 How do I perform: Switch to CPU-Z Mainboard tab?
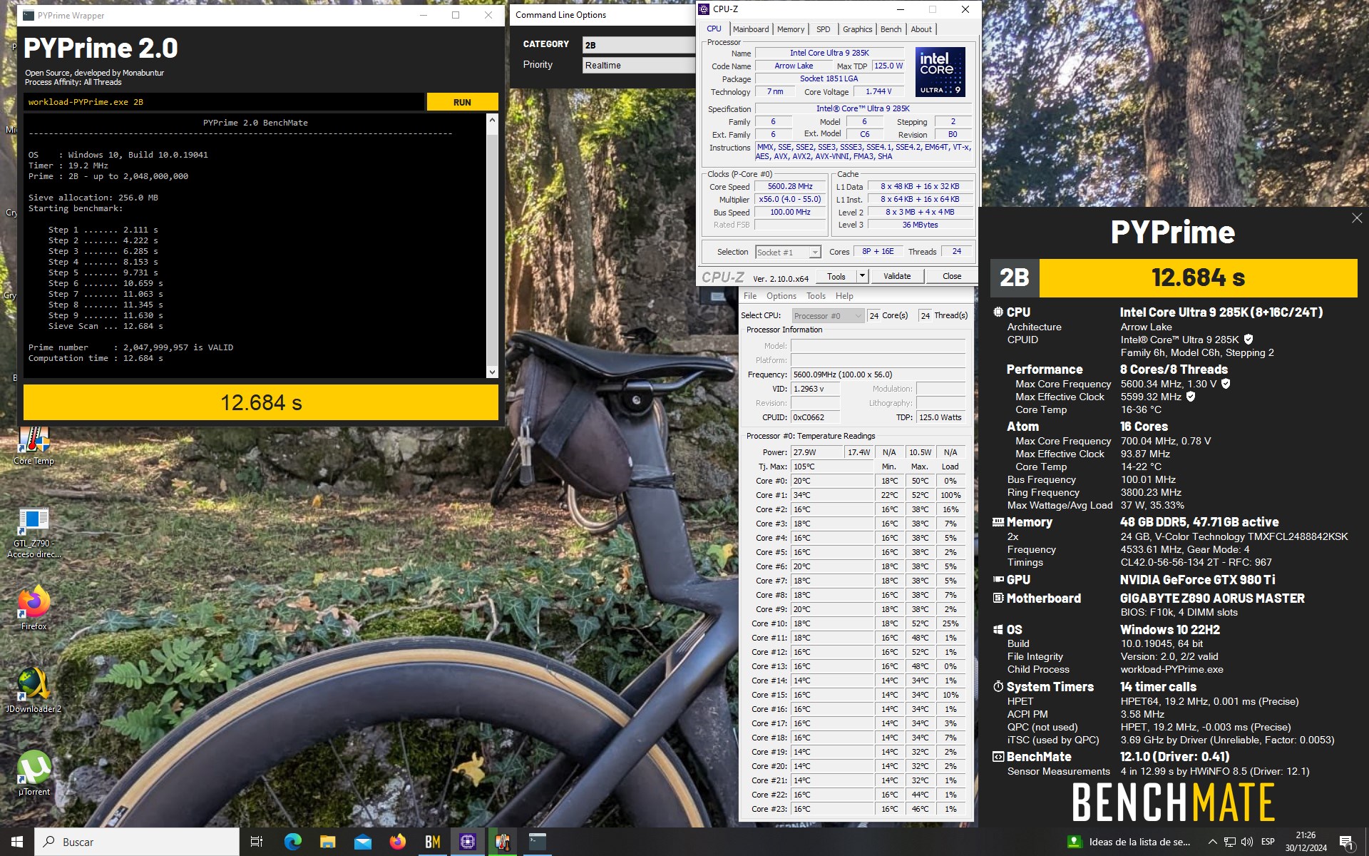pos(751,29)
